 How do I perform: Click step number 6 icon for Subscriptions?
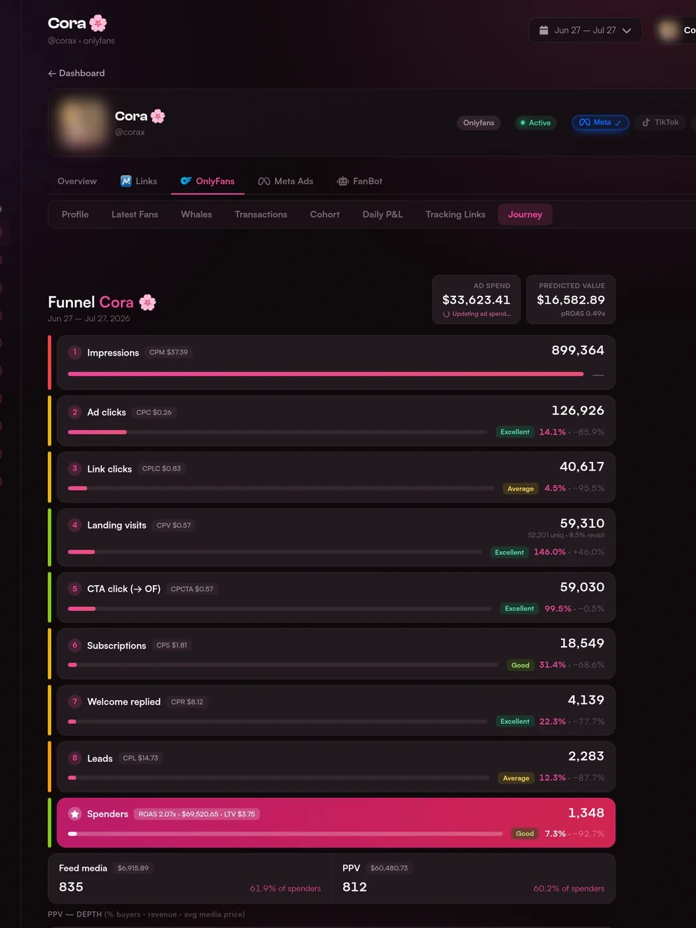point(74,645)
